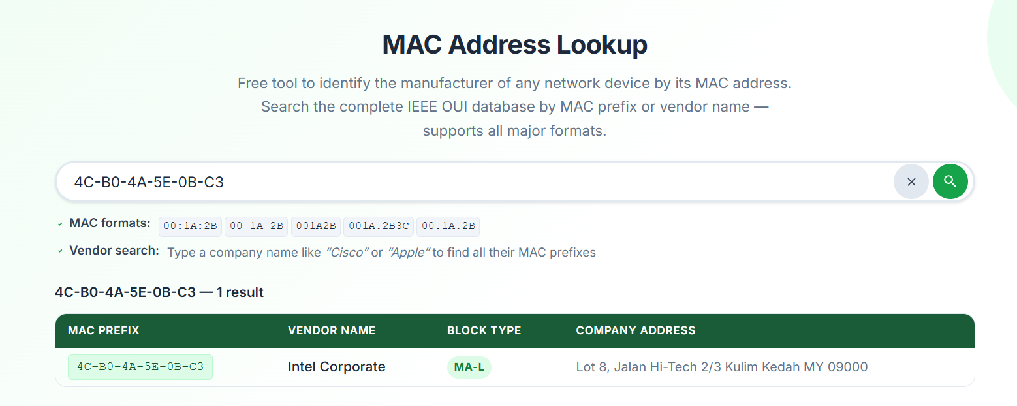Click the VENDOR NAME column header
The height and width of the screenshot is (406, 1017).
[332, 330]
